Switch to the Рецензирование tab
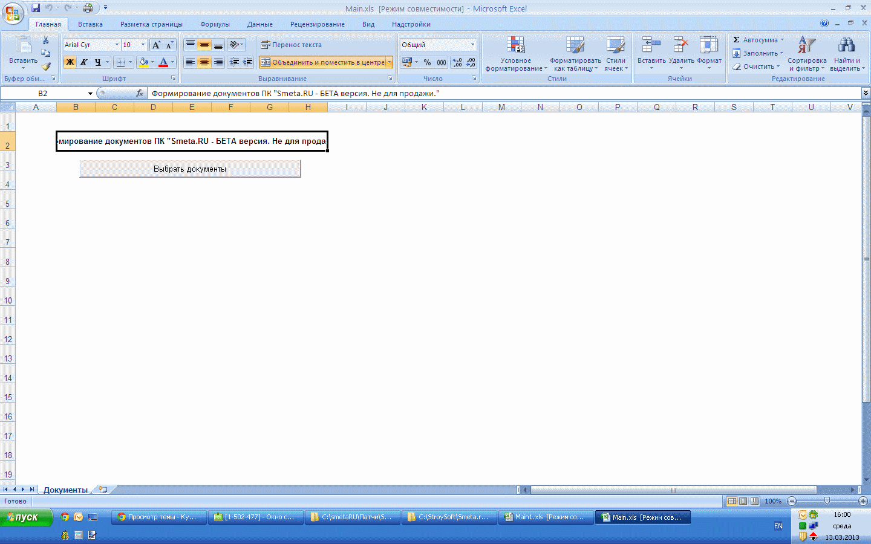Viewport: 871px width, 544px height. pyautogui.click(x=317, y=24)
